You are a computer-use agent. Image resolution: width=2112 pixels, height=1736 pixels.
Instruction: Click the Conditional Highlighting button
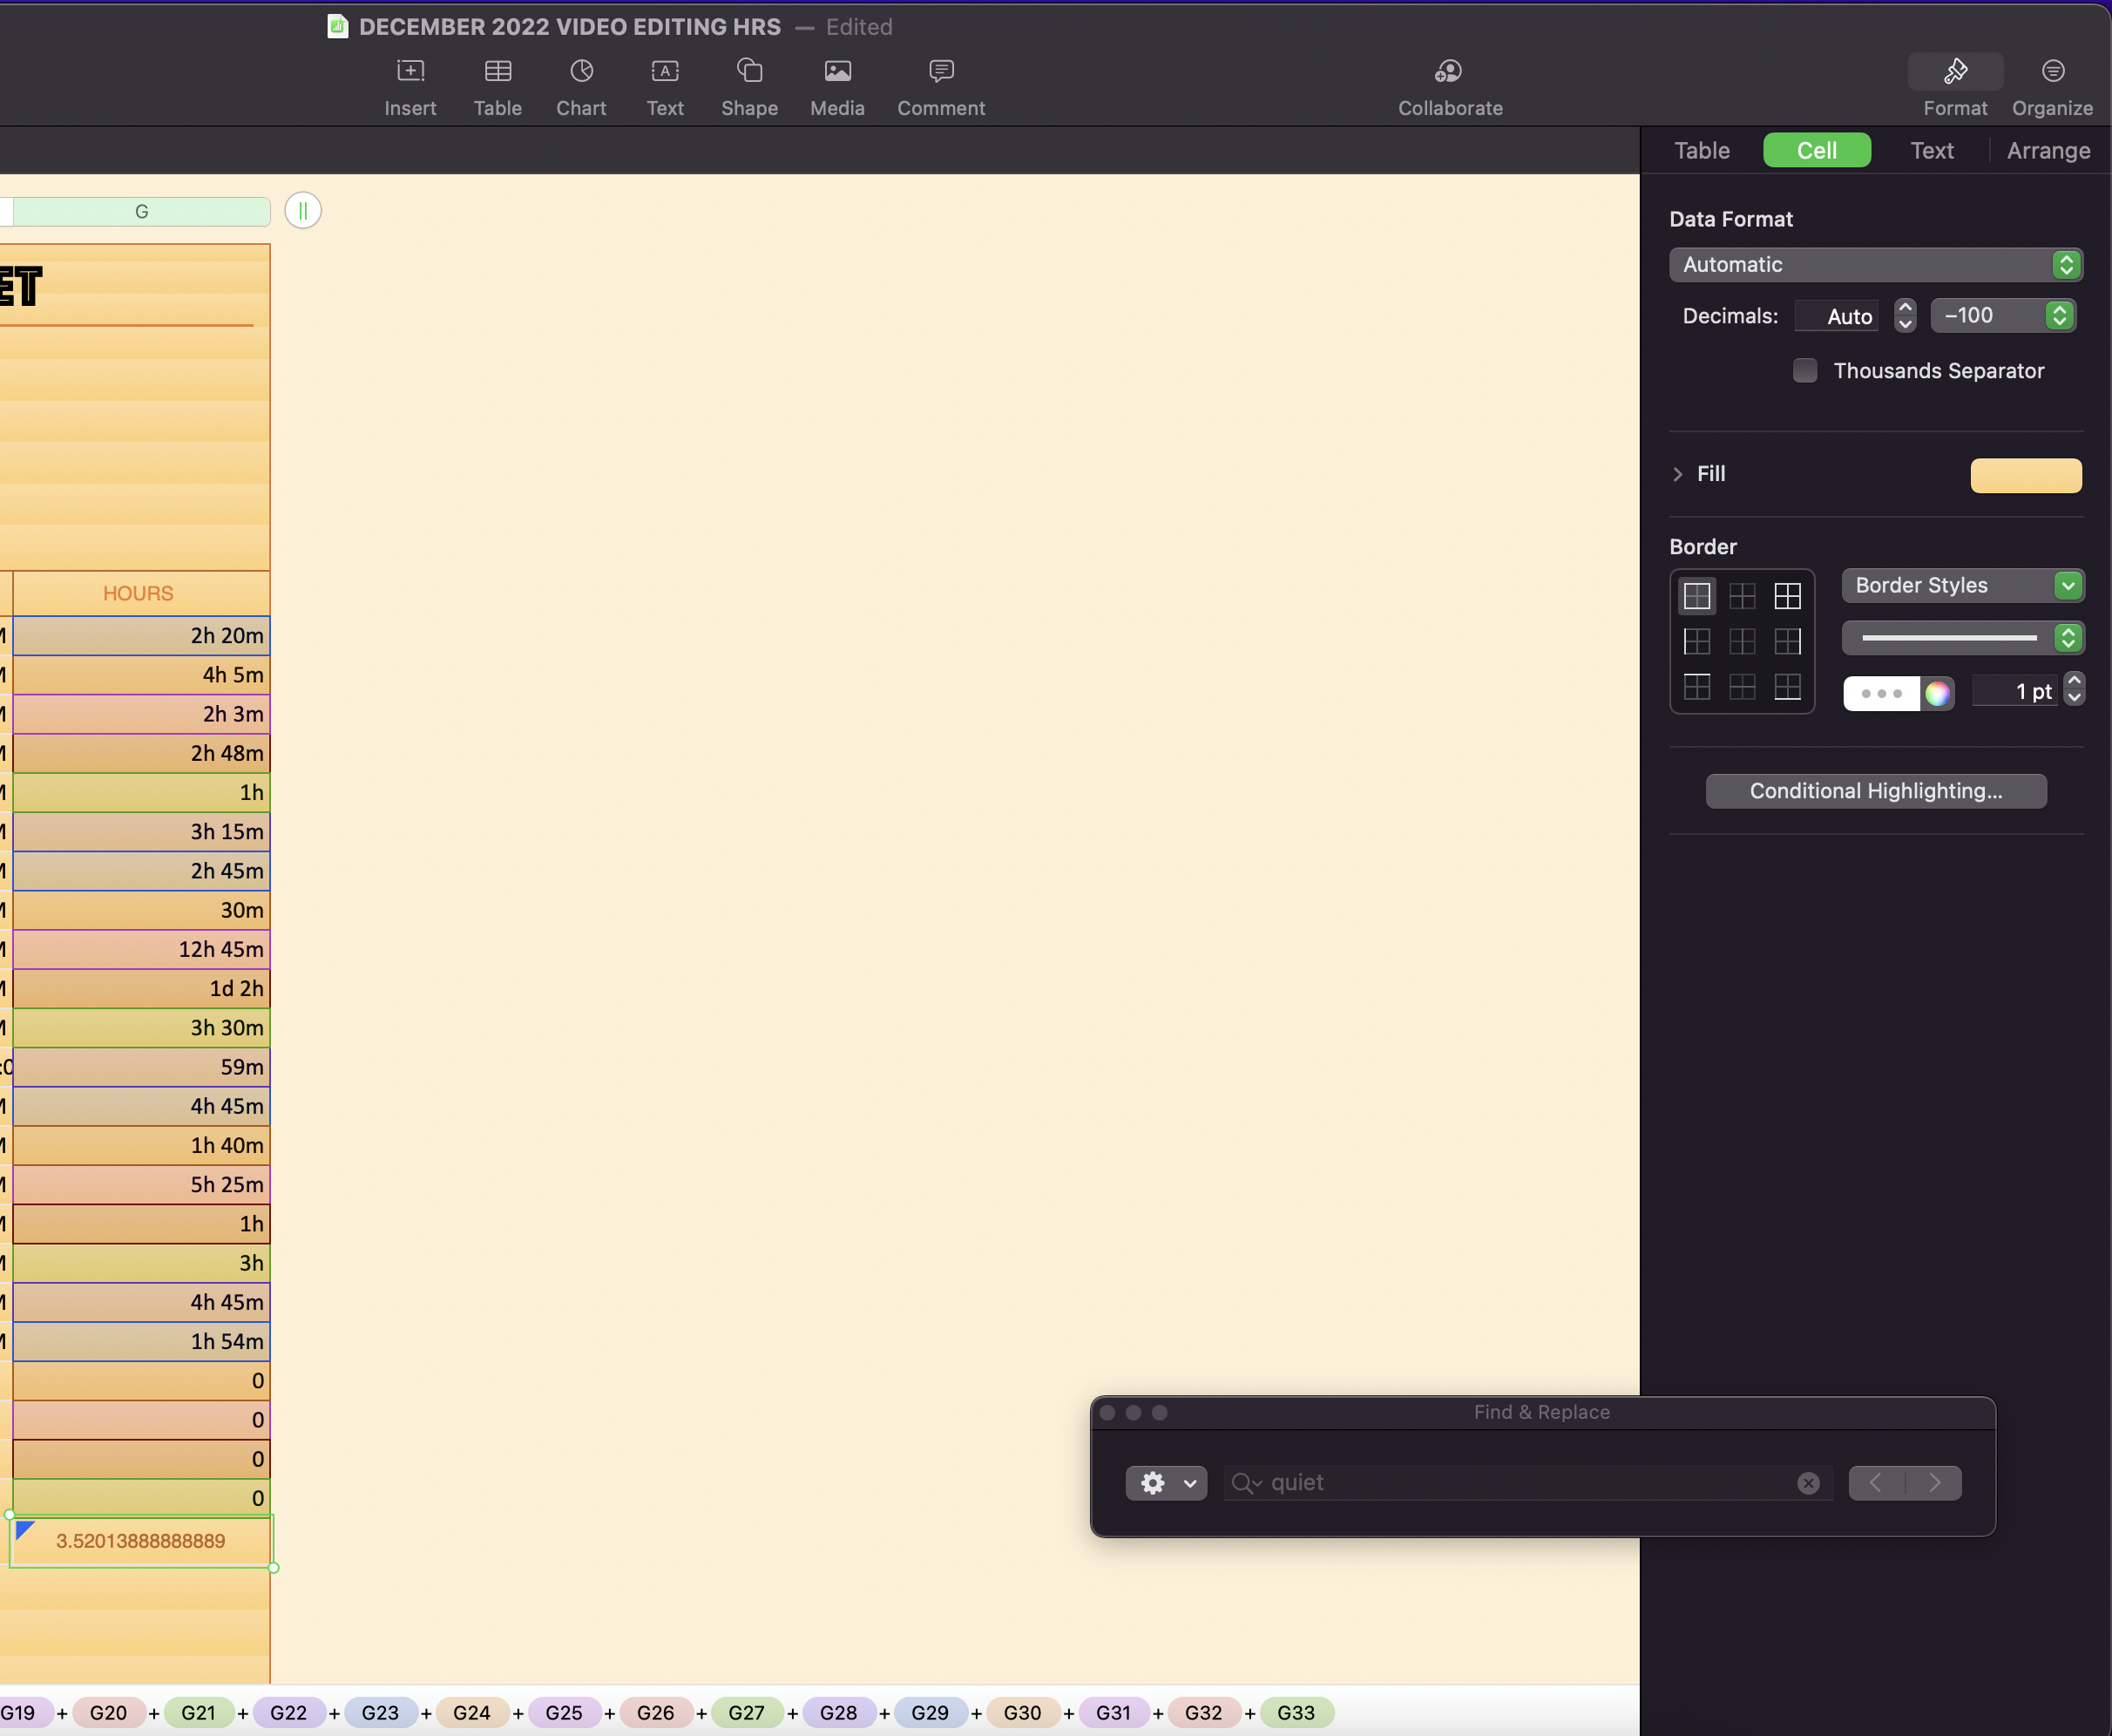click(1875, 791)
